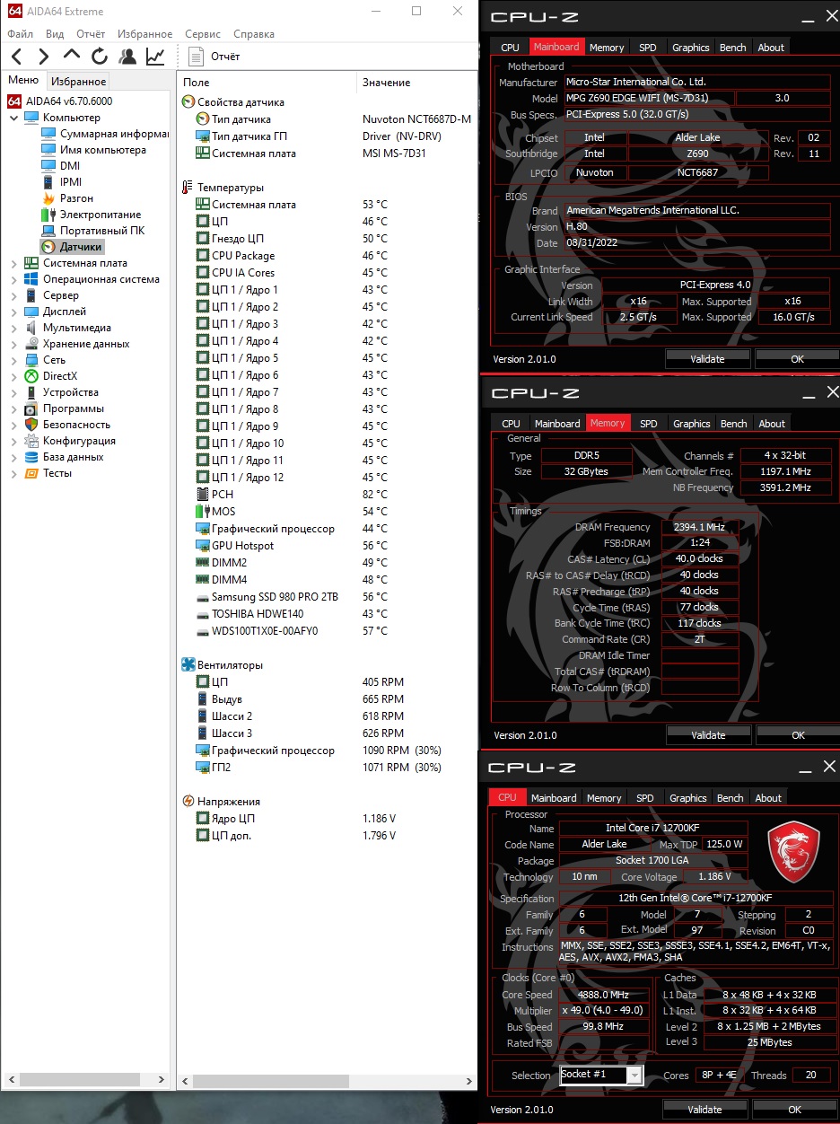
Task: Open Graphics tab in middle CPU-Z window
Action: [x=691, y=424]
